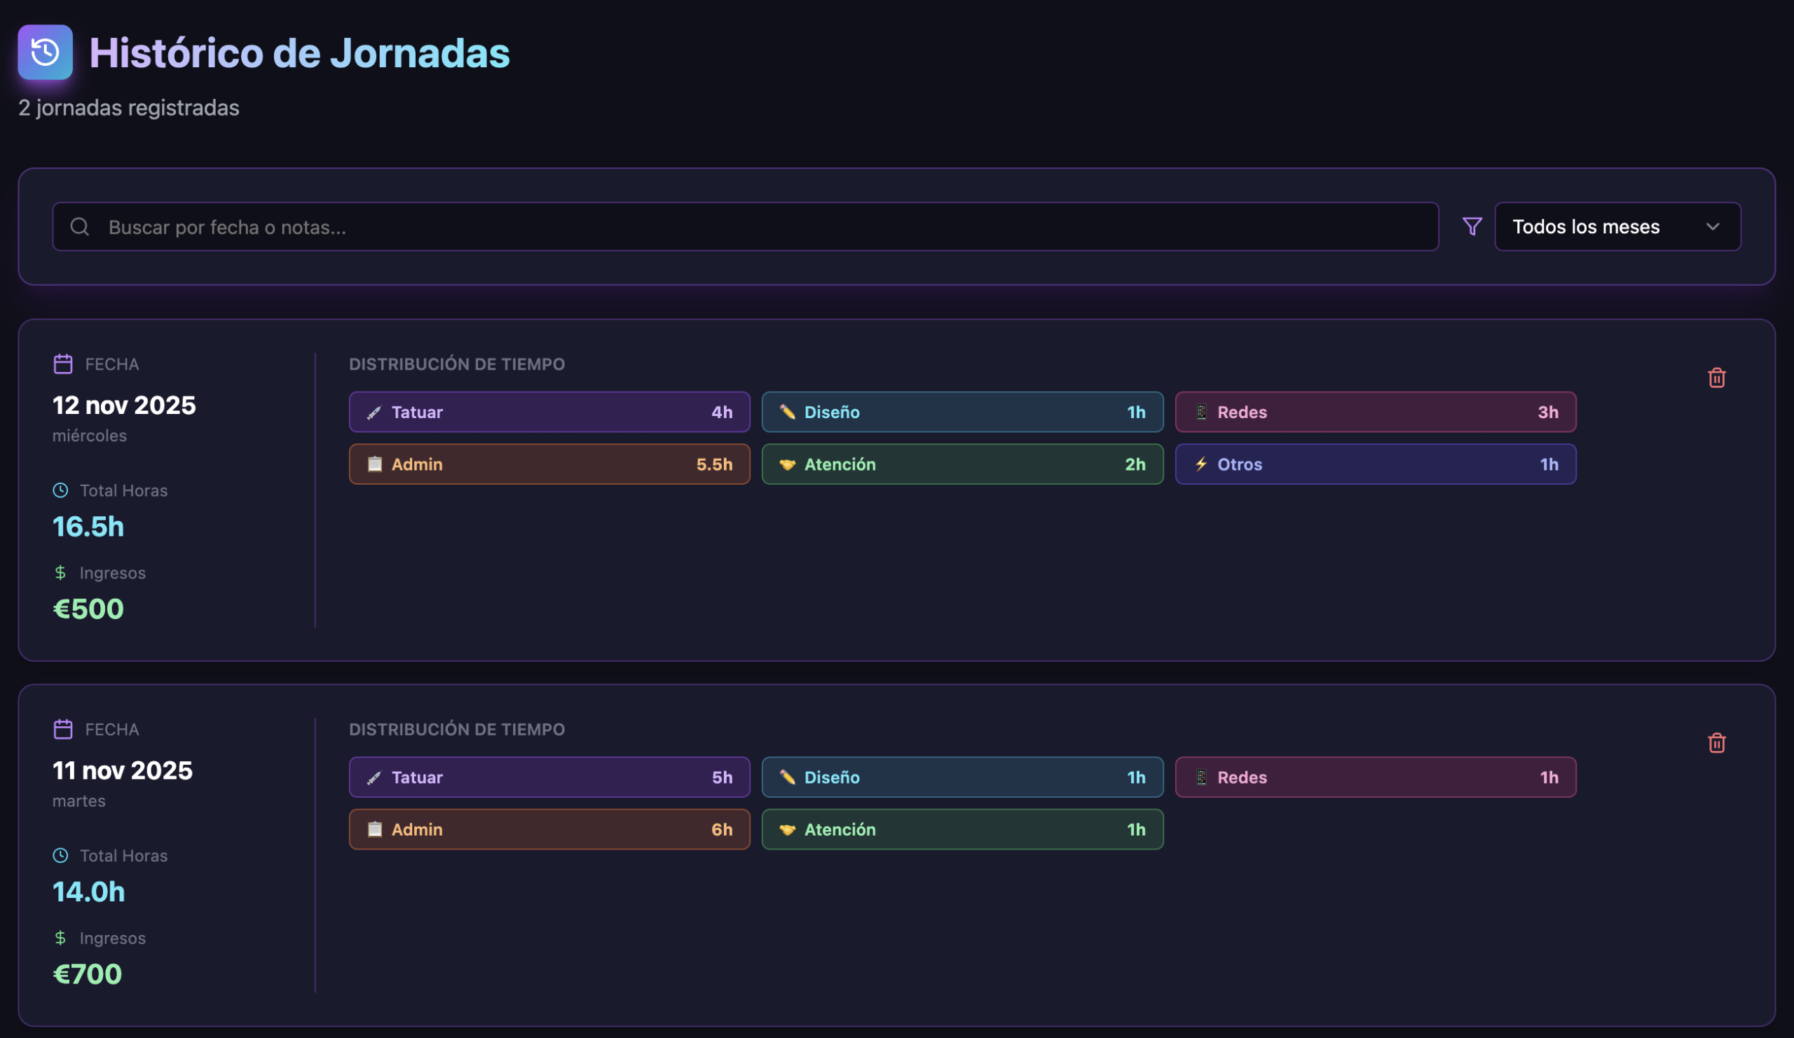Delete the 12 nov 2025 entry

pos(1716,378)
